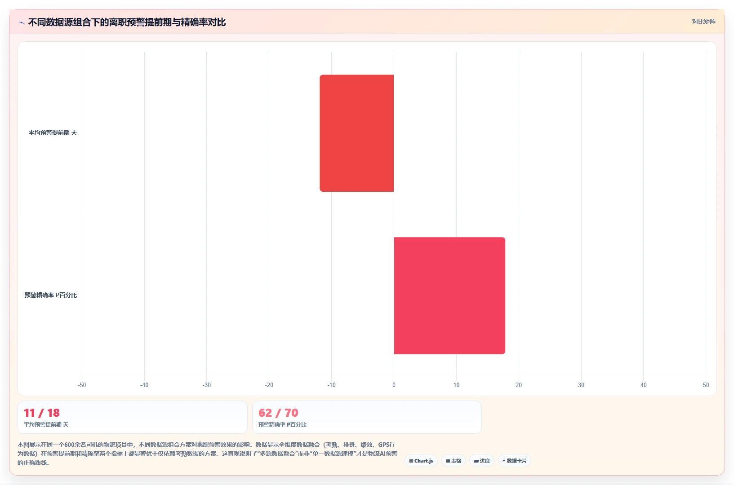The image size is (734, 485).
Task: Click the blue icon beside the chart title
Action: [x=21, y=22]
